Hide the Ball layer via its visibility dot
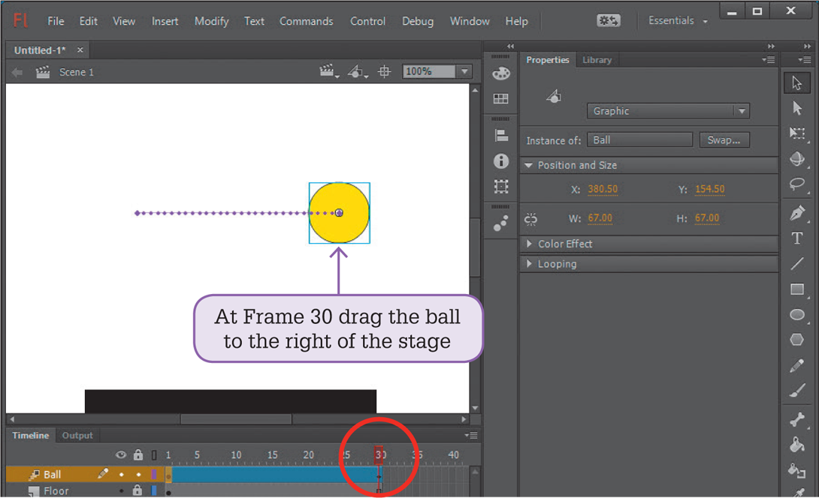This screenshot has width=819, height=498. pos(121,475)
